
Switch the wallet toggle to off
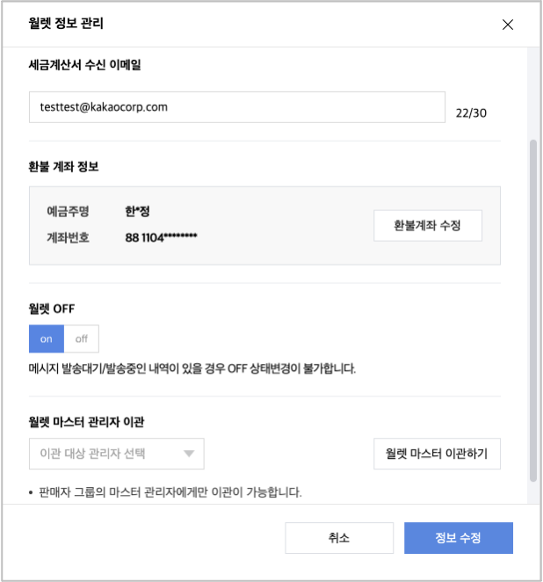(82, 338)
